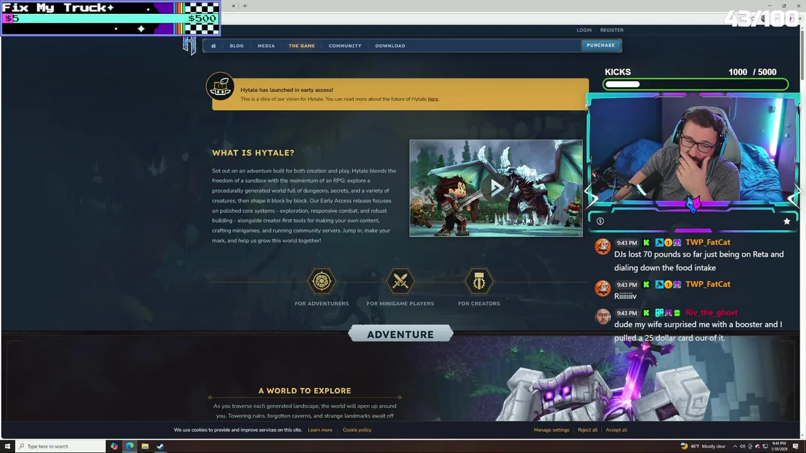This screenshot has width=806, height=453.
Task: Click the star icon on stream overlay
Action: [786, 221]
